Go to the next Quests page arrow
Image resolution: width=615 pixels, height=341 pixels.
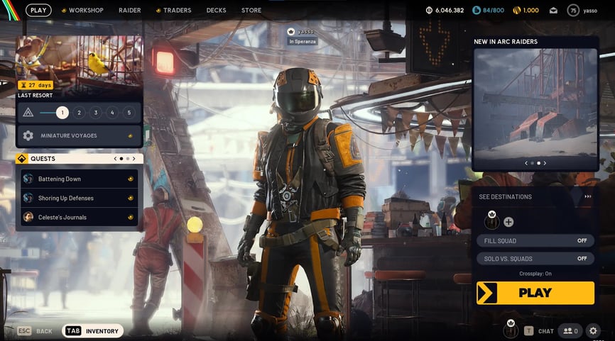tap(135, 159)
